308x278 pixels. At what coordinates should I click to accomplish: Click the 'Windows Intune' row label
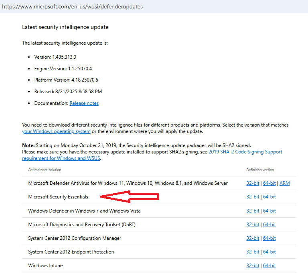tap(45, 266)
